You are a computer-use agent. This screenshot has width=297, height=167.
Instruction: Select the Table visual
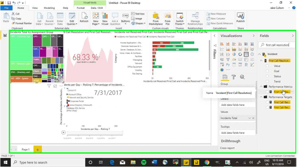click(x=234, y=65)
